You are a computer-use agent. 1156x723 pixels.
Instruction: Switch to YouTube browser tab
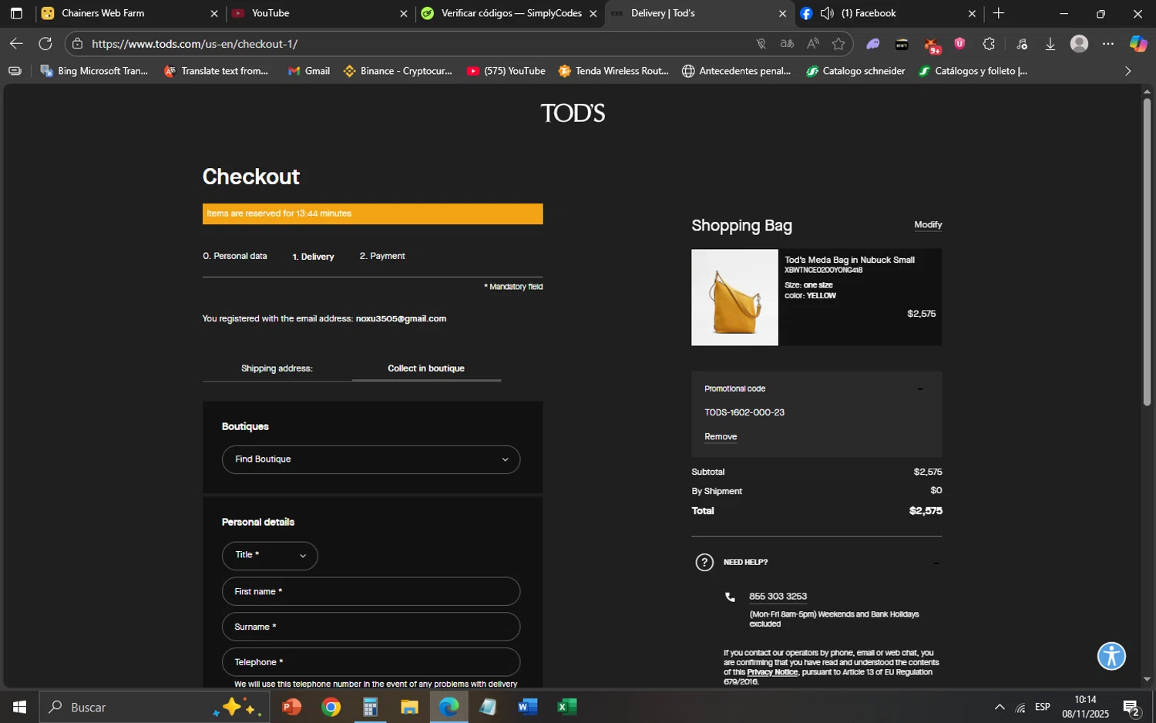tap(318, 13)
